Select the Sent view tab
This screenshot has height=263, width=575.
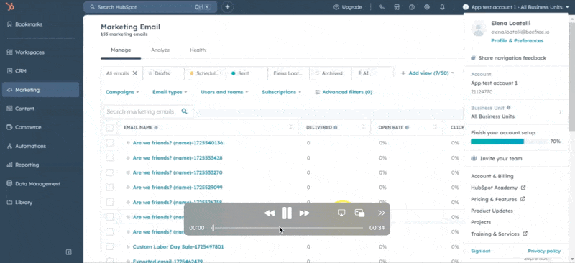[x=247, y=73]
